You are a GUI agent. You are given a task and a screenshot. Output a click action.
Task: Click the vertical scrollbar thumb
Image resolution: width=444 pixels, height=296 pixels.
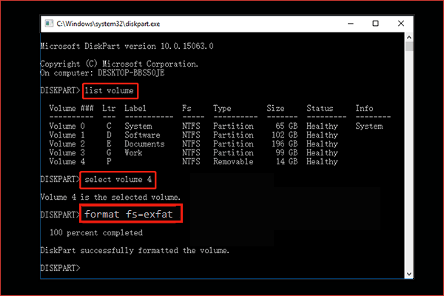(x=410, y=47)
